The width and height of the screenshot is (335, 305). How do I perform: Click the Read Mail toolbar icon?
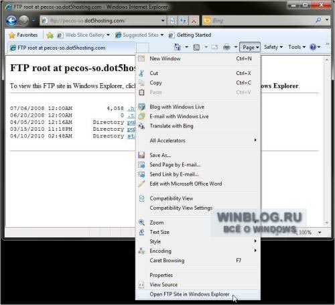(x=214, y=47)
